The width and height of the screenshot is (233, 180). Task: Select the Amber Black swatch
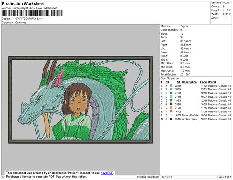click(x=171, y=119)
